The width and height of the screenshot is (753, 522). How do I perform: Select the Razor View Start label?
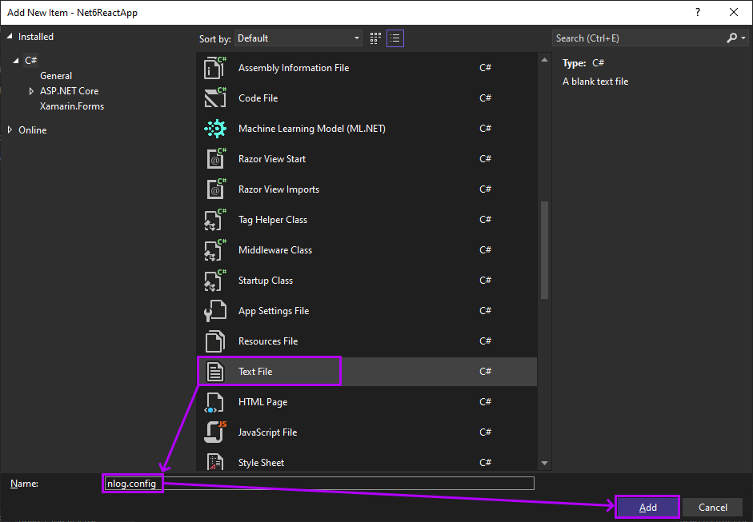click(x=272, y=159)
